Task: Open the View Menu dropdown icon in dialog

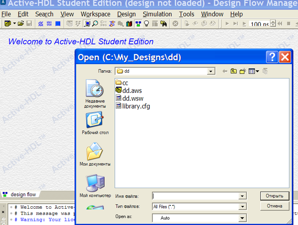Action: (x=254, y=71)
